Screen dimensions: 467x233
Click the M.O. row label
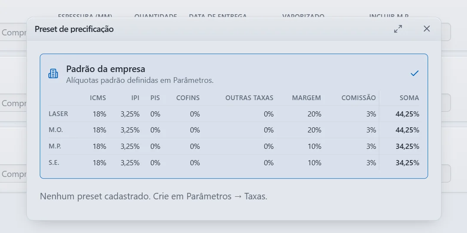(56, 130)
